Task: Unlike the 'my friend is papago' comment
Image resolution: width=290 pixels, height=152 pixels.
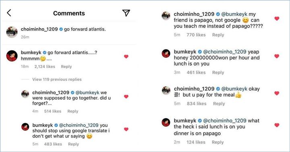Action: (x=277, y=18)
